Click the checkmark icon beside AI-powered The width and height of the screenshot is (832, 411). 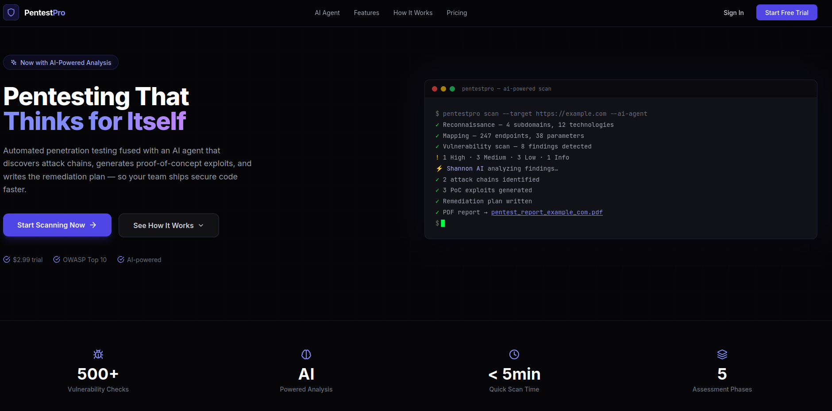(121, 259)
